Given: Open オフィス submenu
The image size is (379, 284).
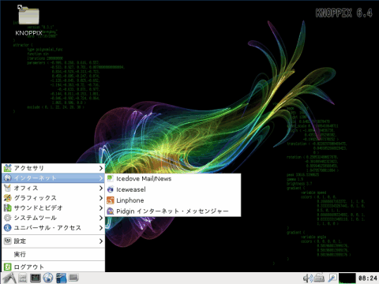Looking at the screenshot, I should [x=53, y=188].
